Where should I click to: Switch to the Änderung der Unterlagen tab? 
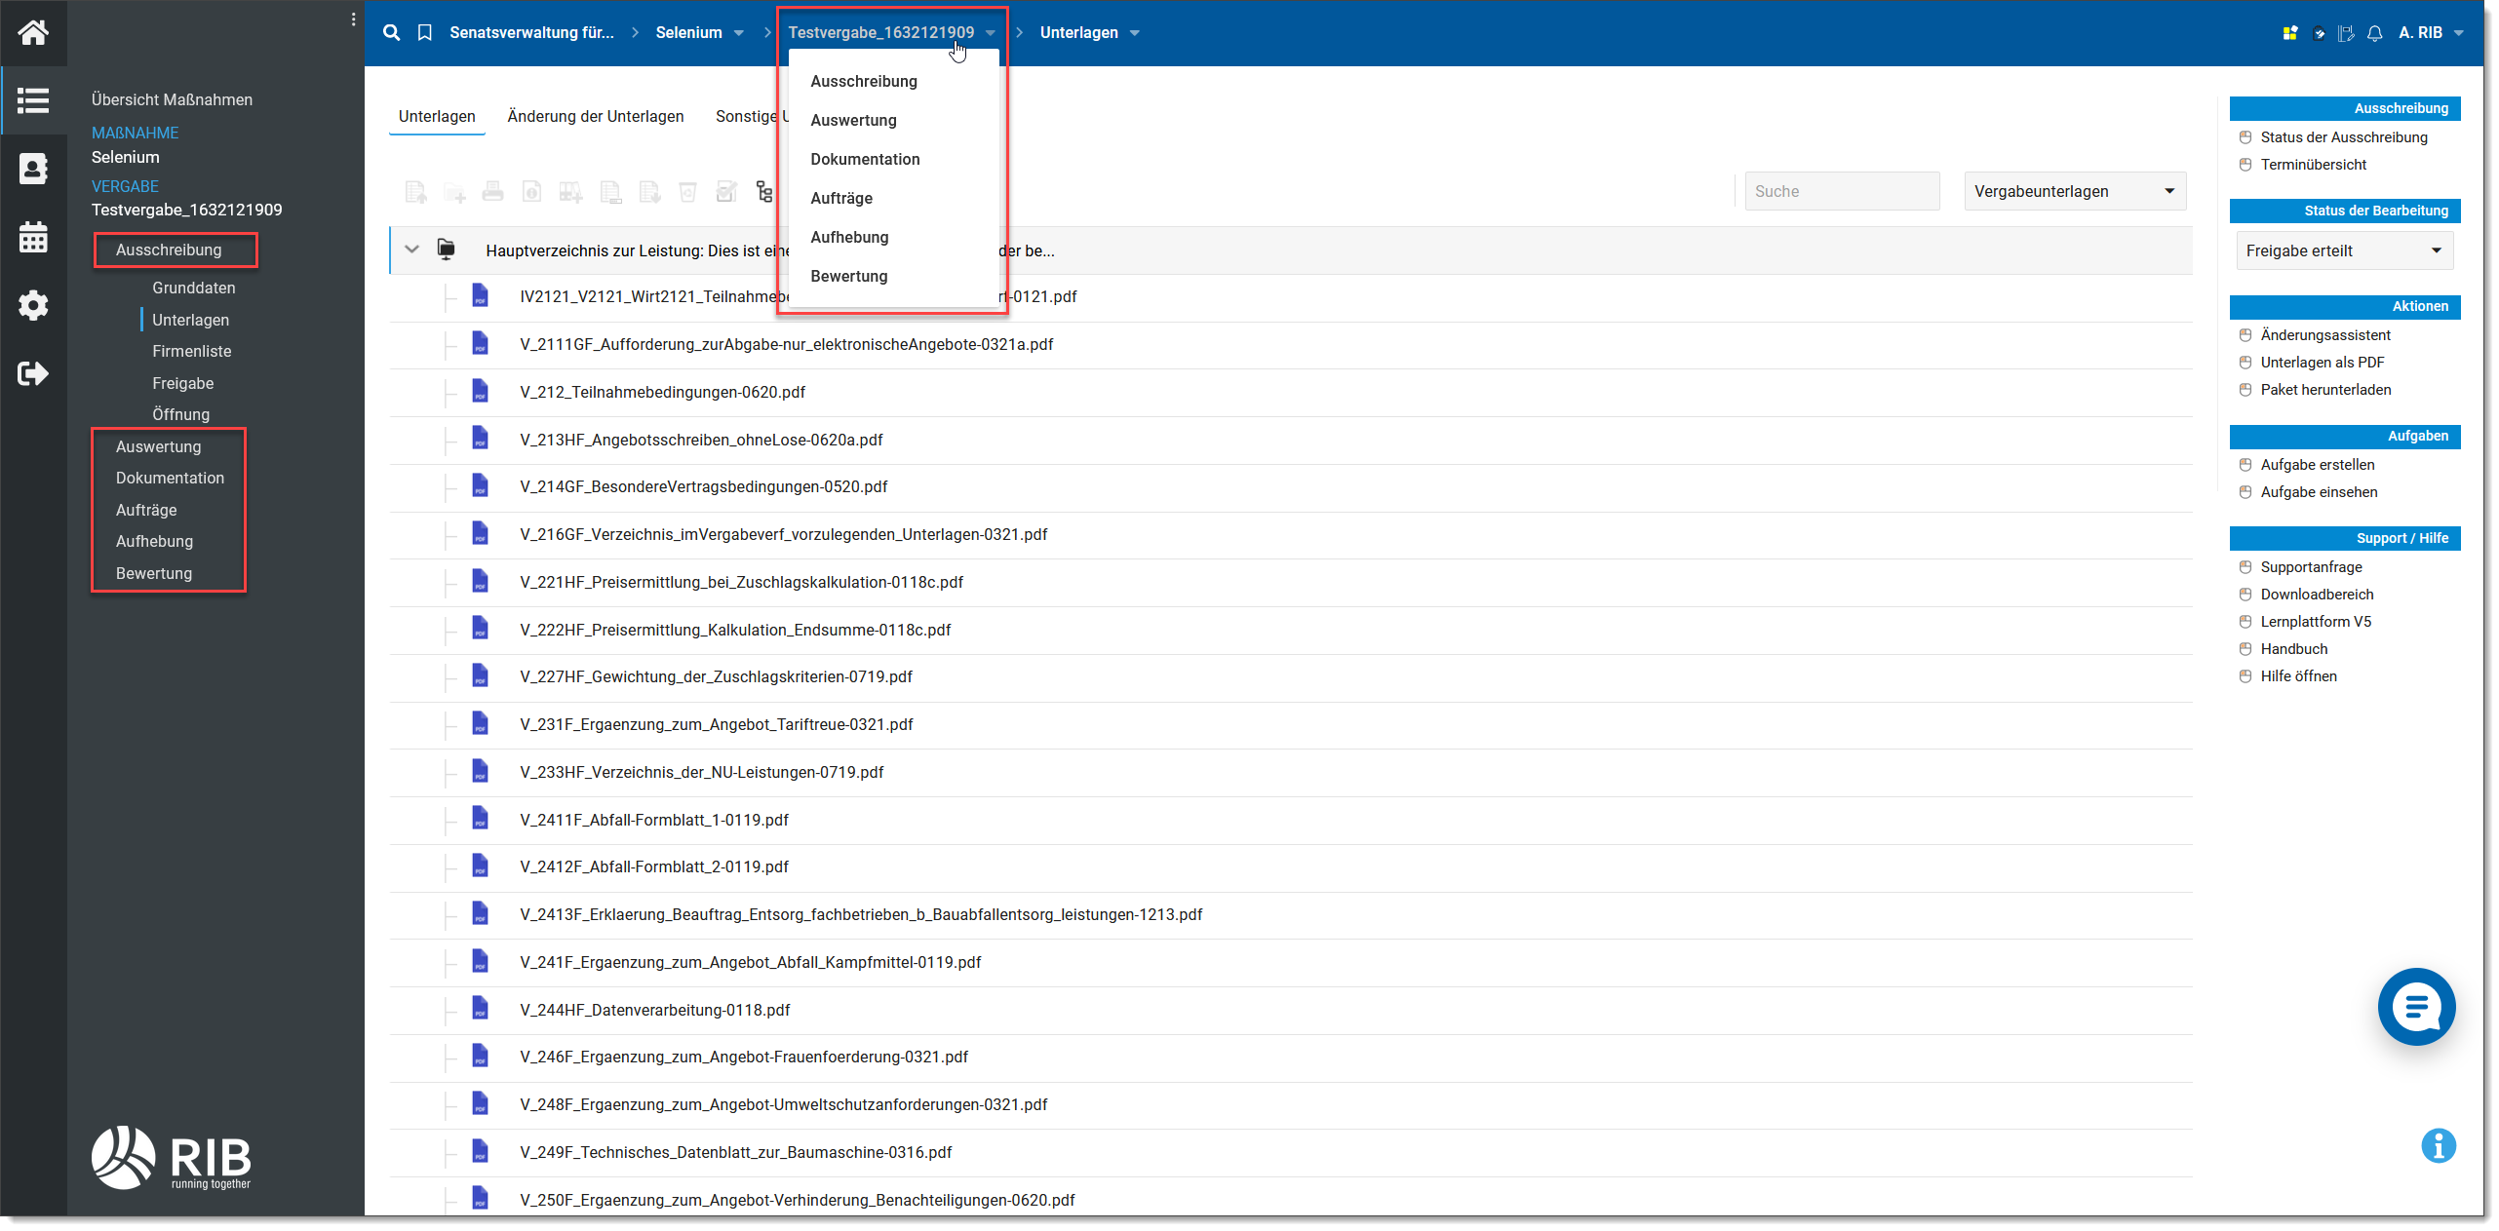(595, 116)
